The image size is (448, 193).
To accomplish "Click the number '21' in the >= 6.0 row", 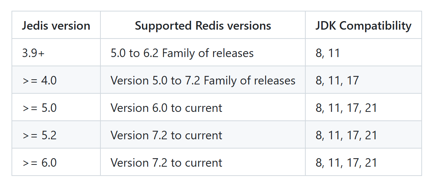I will [x=371, y=163].
